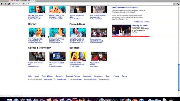
Task: Open SHANE DAWSON IS DEAD?? title link
Action: pyautogui.click(x=77, y=40)
